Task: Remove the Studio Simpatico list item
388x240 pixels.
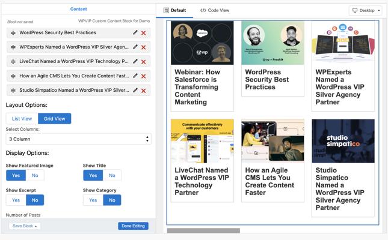Action: tap(144, 91)
